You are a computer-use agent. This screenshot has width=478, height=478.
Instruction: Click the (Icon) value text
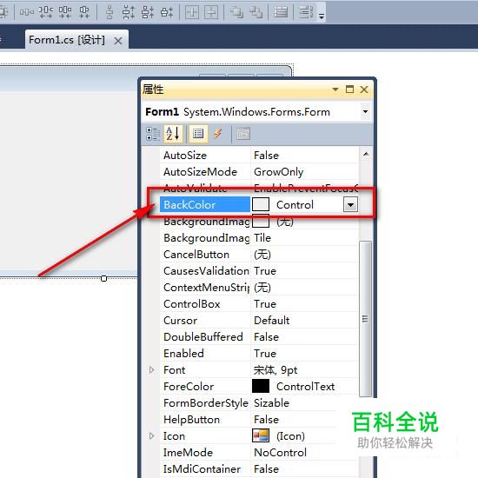pos(290,436)
